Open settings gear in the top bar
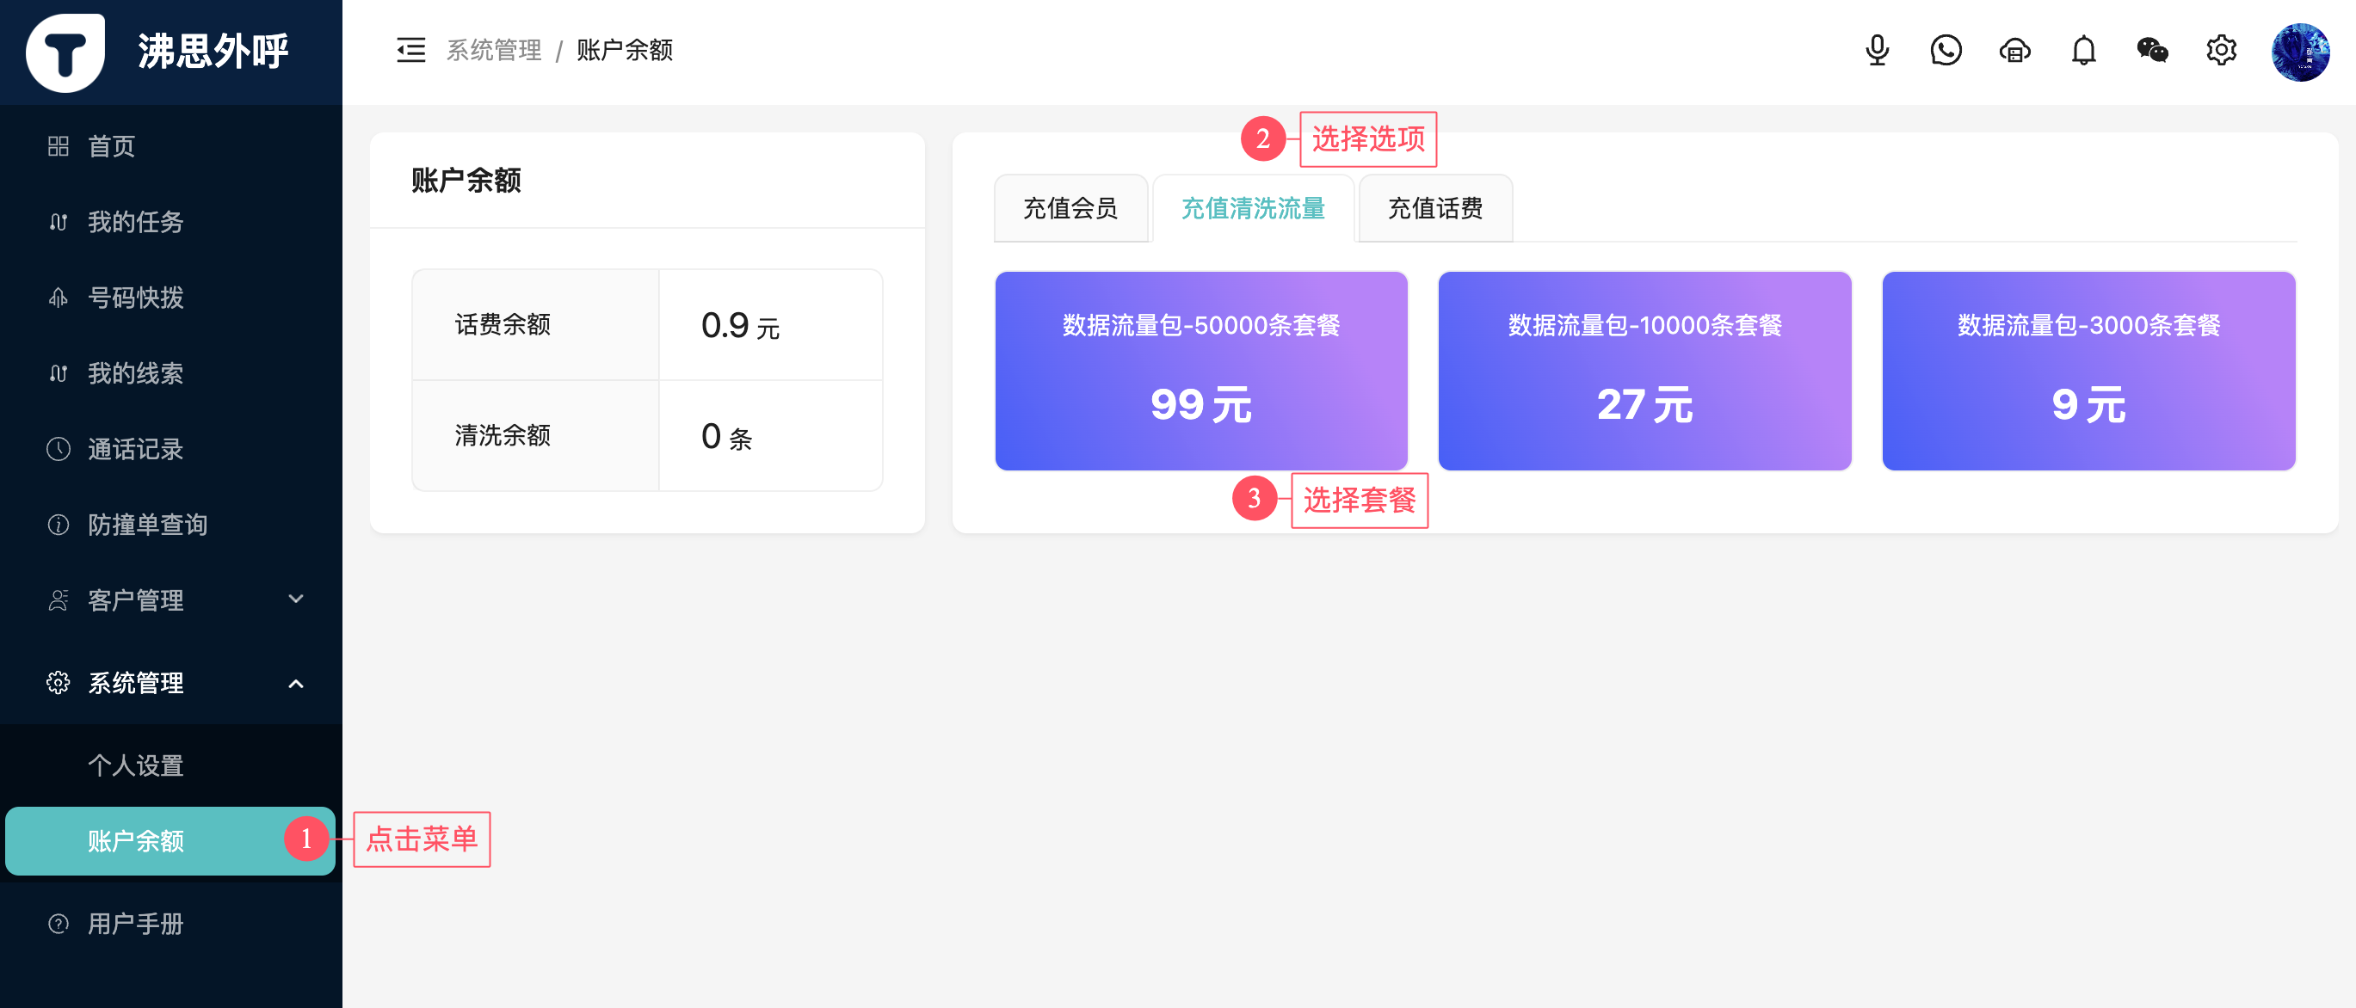The height and width of the screenshot is (1008, 2356). pos(2221,50)
